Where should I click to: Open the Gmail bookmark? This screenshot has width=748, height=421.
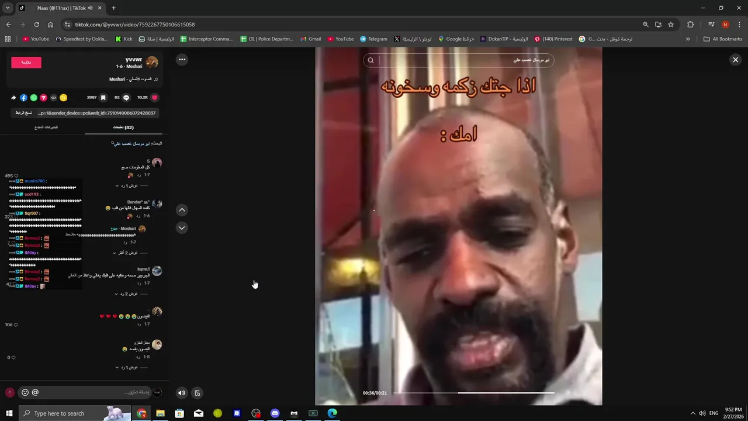pos(310,39)
